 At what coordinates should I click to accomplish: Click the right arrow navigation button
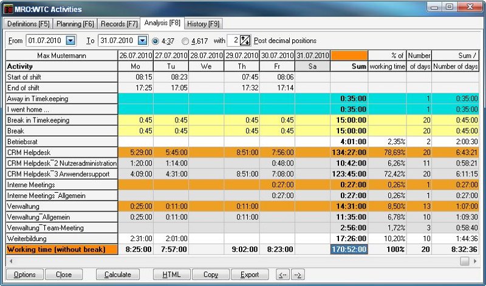pyautogui.click(x=297, y=274)
